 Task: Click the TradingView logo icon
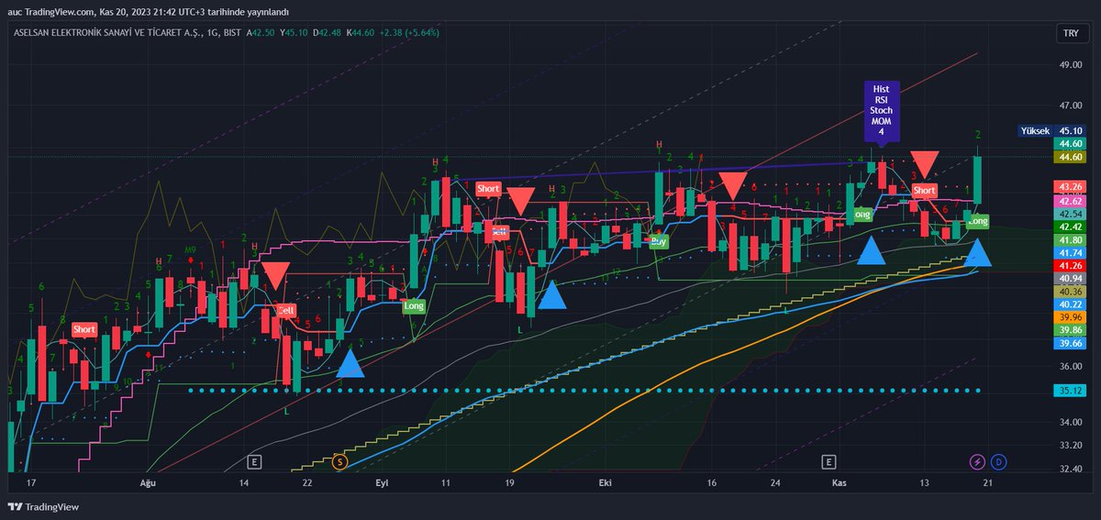click(x=16, y=507)
